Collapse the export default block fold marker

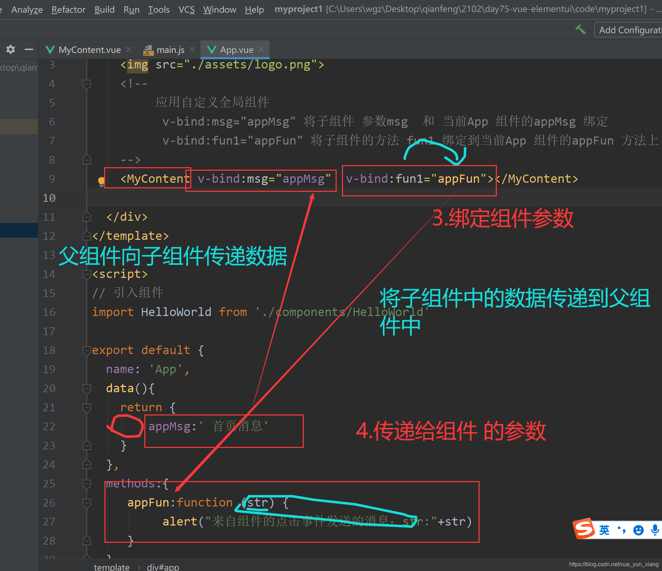point(86,350)
